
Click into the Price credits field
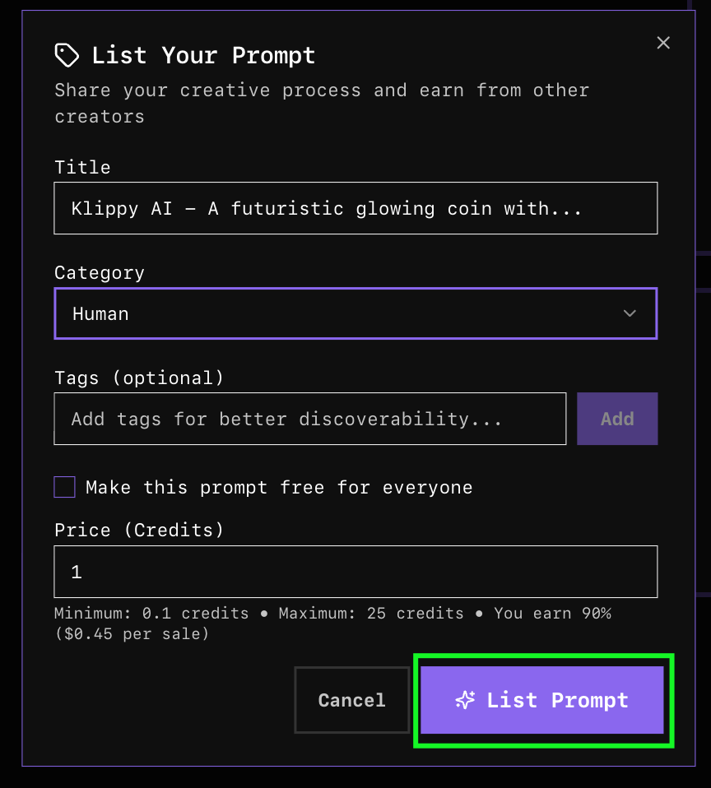[355, 572]
